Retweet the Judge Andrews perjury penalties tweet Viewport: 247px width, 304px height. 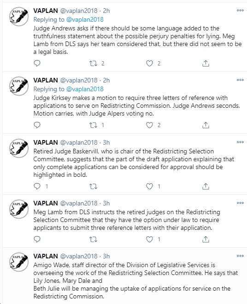click(x=93, y=64)
